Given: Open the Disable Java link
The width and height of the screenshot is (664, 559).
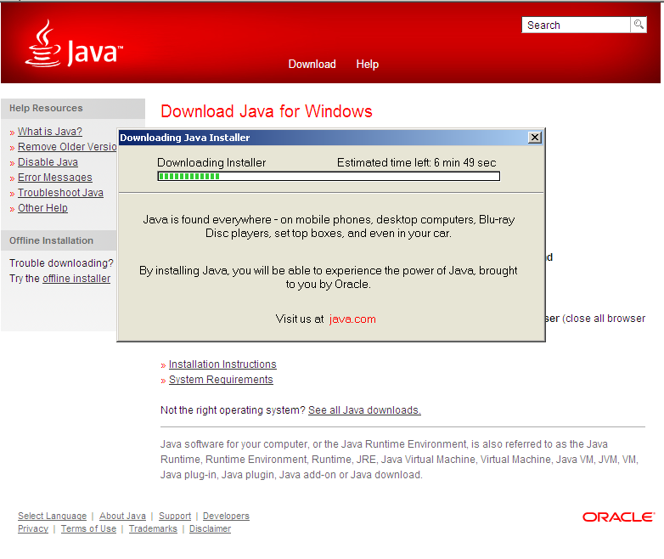Looking at the screenshot, I should 48,162.
